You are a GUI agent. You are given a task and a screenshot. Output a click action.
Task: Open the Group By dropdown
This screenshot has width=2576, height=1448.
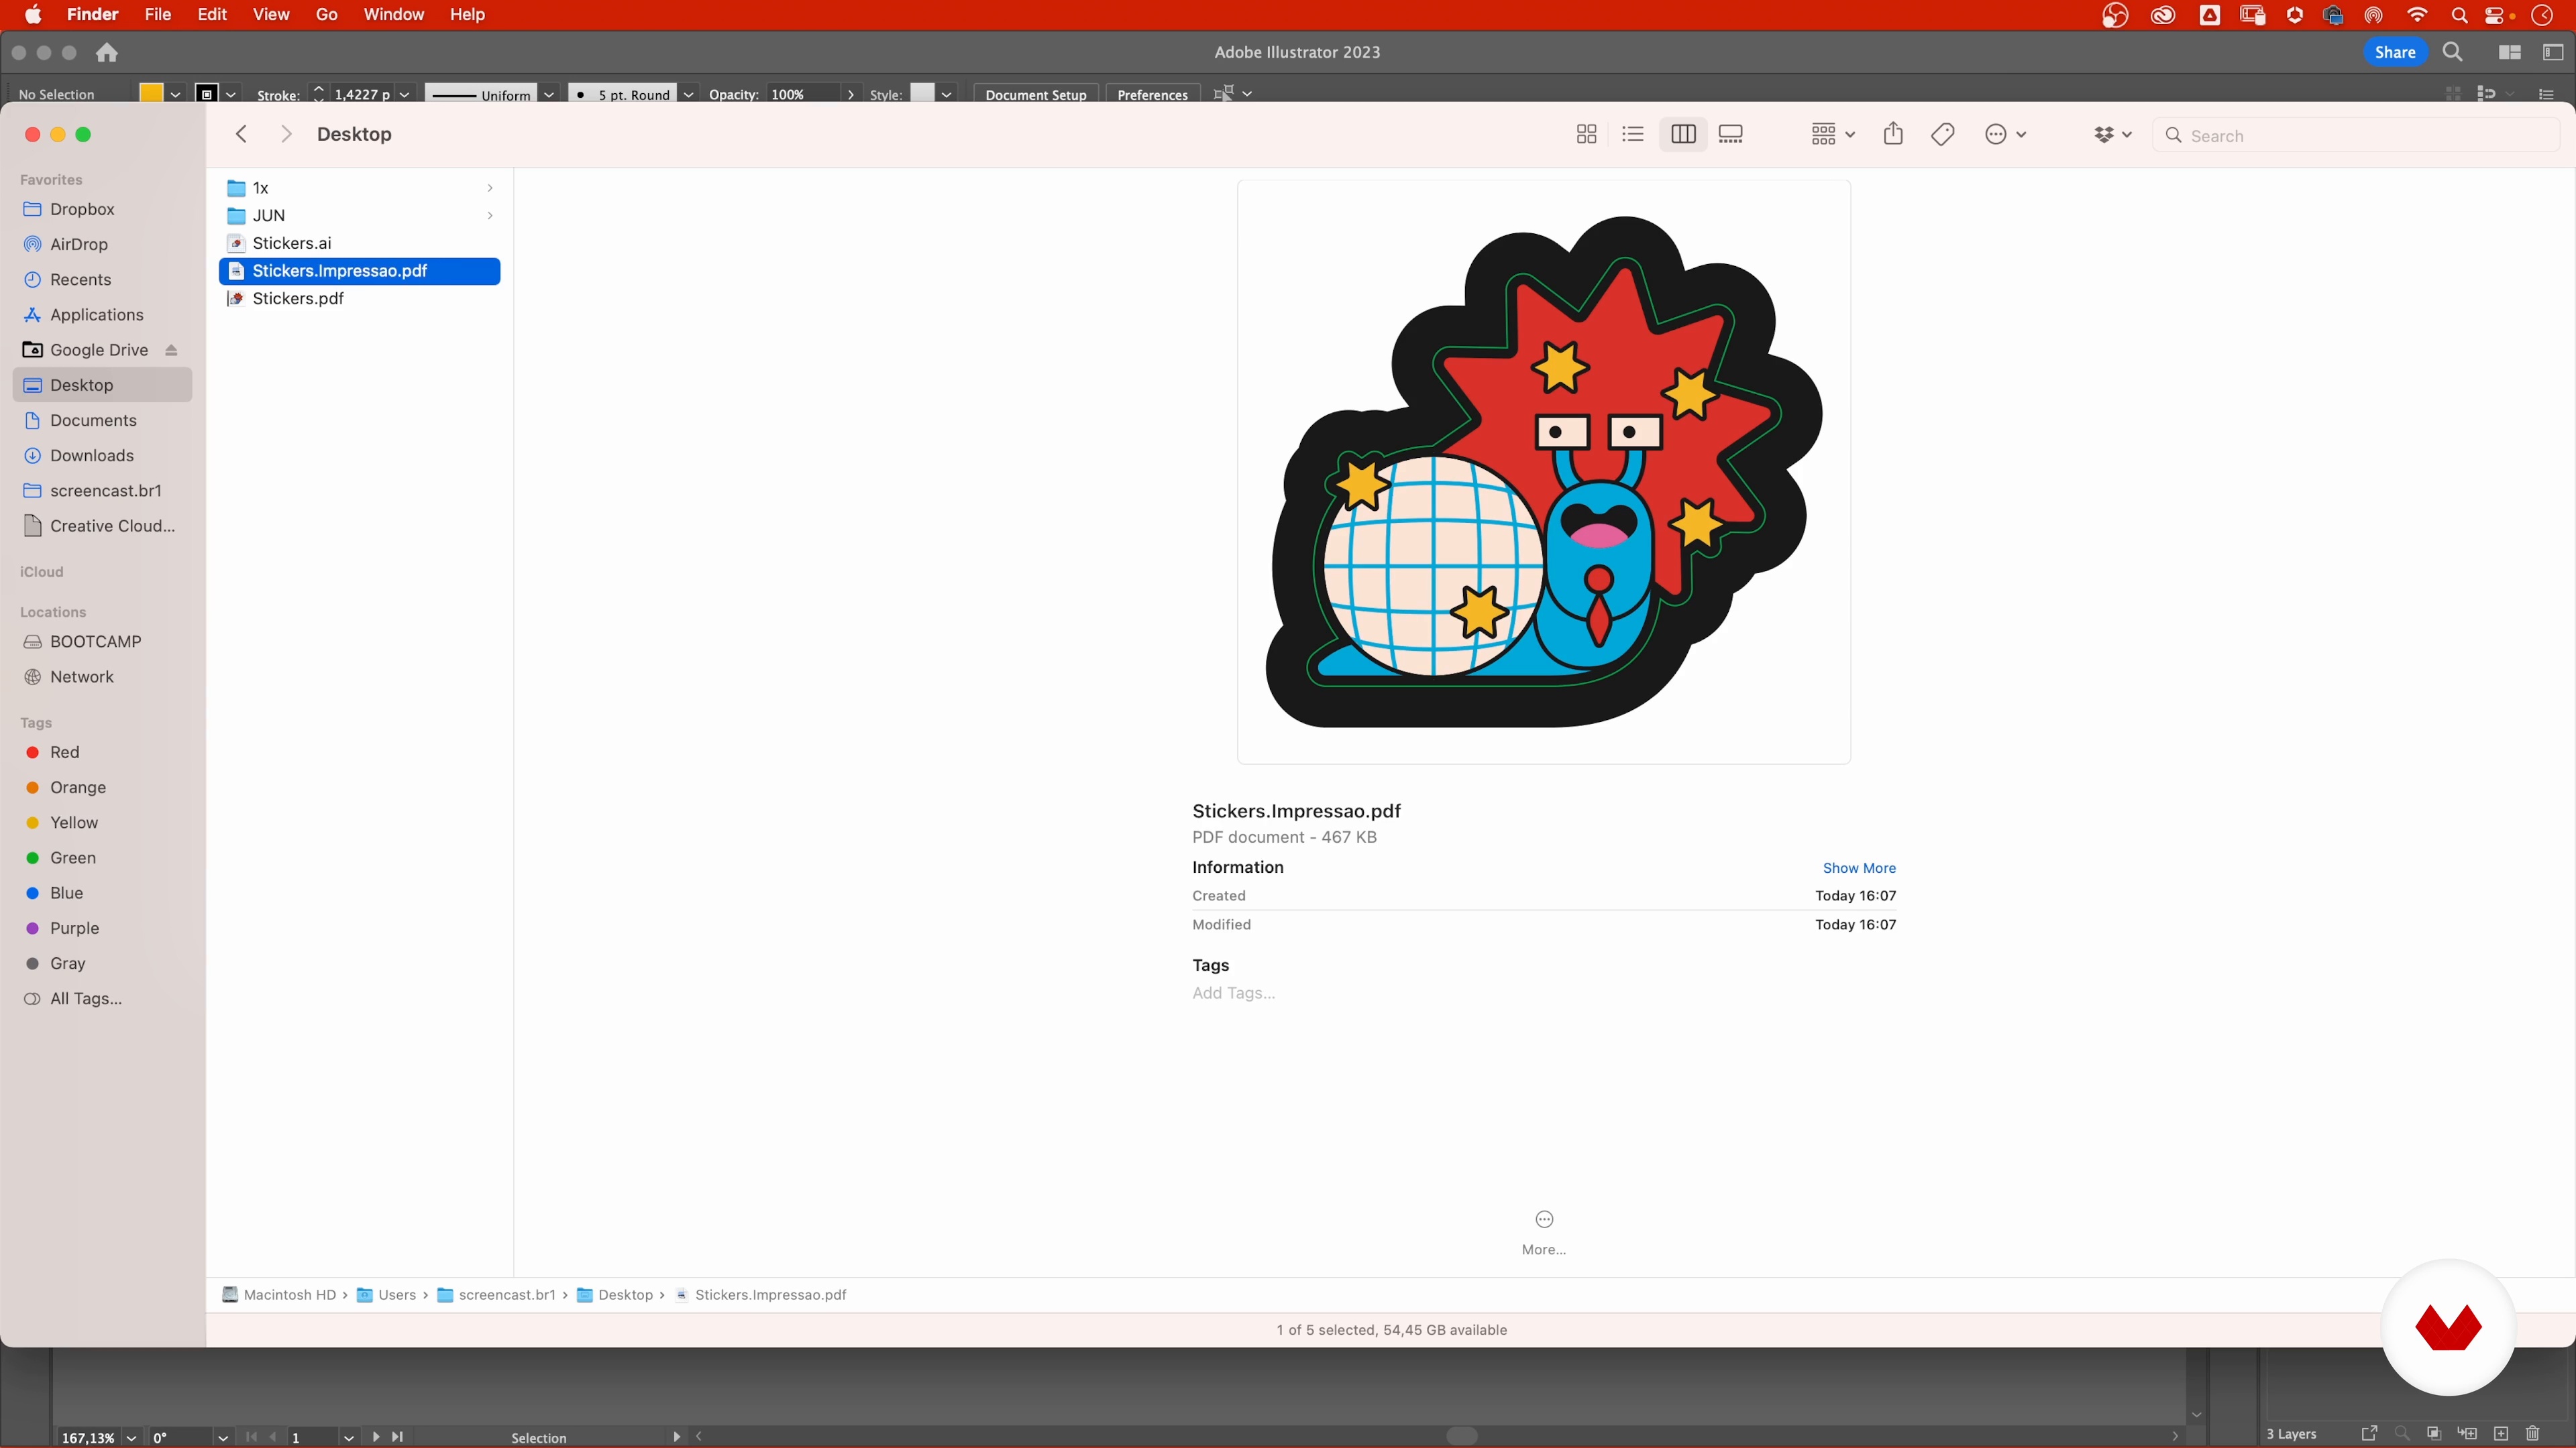coord(1832,134)
